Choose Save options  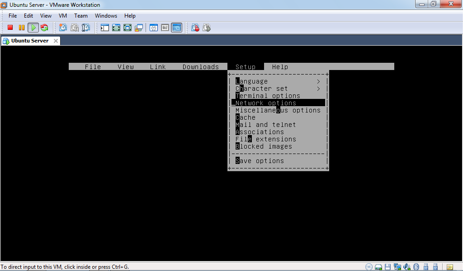click(x=278, y=160)
